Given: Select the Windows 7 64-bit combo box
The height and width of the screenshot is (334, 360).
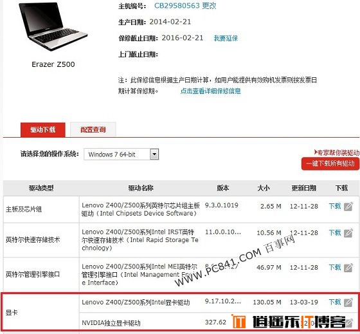Looking at the screenshot, I should pos(122,154).
